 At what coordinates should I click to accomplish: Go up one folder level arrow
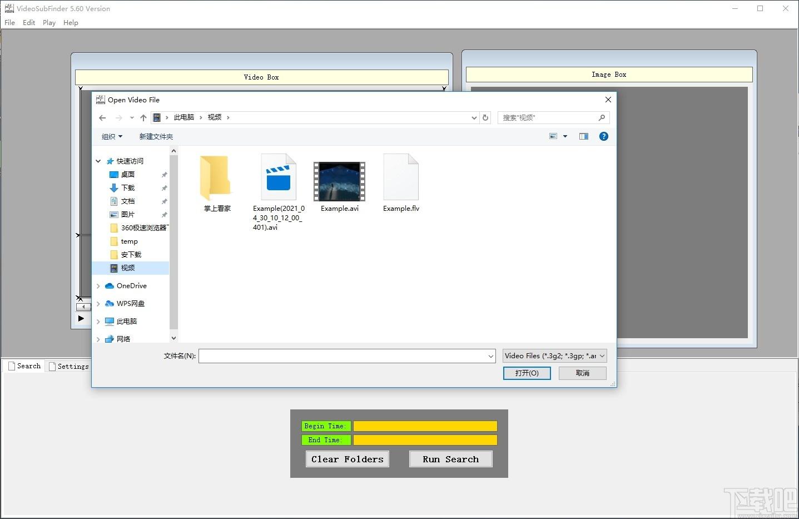click(x=143, y=117)
